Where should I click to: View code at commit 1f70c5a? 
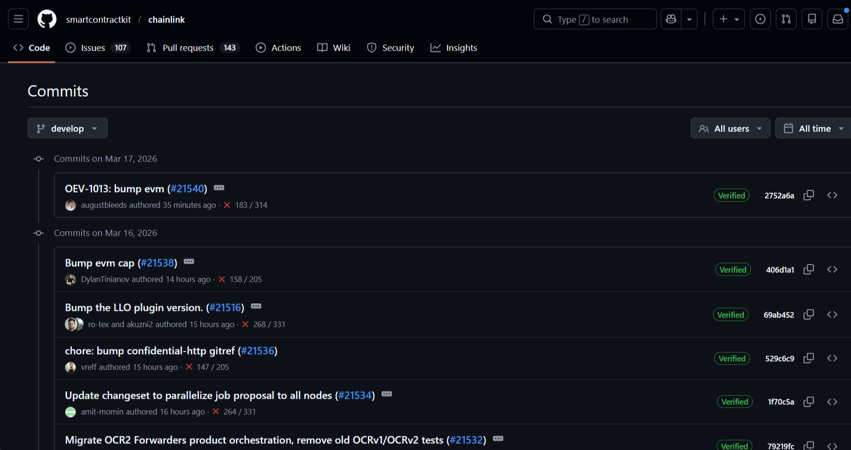coord(832,402)
